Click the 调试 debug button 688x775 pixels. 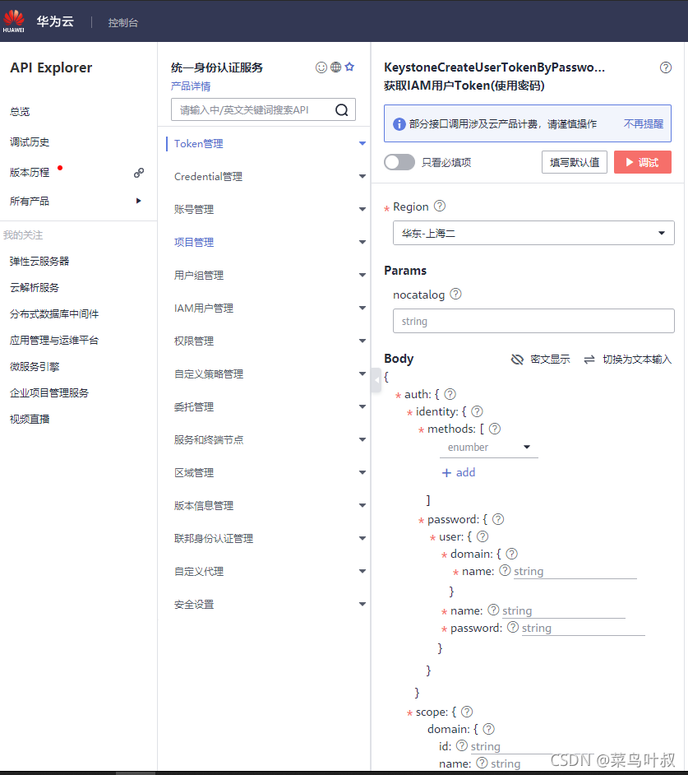click(643, 162)
